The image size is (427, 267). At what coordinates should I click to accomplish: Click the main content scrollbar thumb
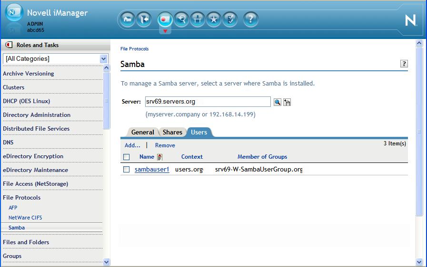coord(419,132)
